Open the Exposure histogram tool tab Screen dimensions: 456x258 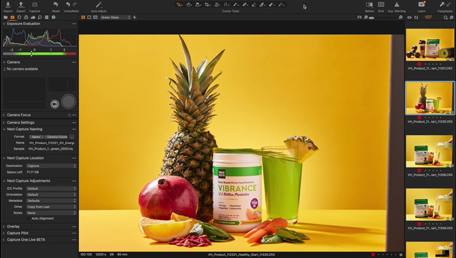[33, 17]
